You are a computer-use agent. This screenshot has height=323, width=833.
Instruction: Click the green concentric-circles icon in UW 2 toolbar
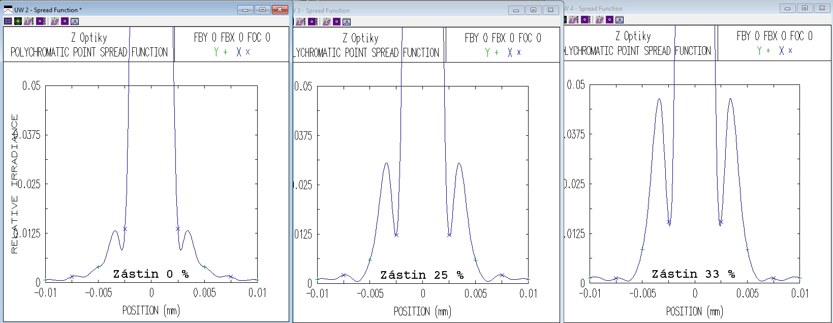pos(18,21)
